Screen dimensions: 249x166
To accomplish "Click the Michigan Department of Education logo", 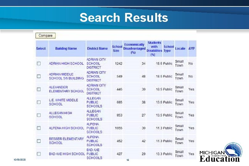I will click(221, 152).
